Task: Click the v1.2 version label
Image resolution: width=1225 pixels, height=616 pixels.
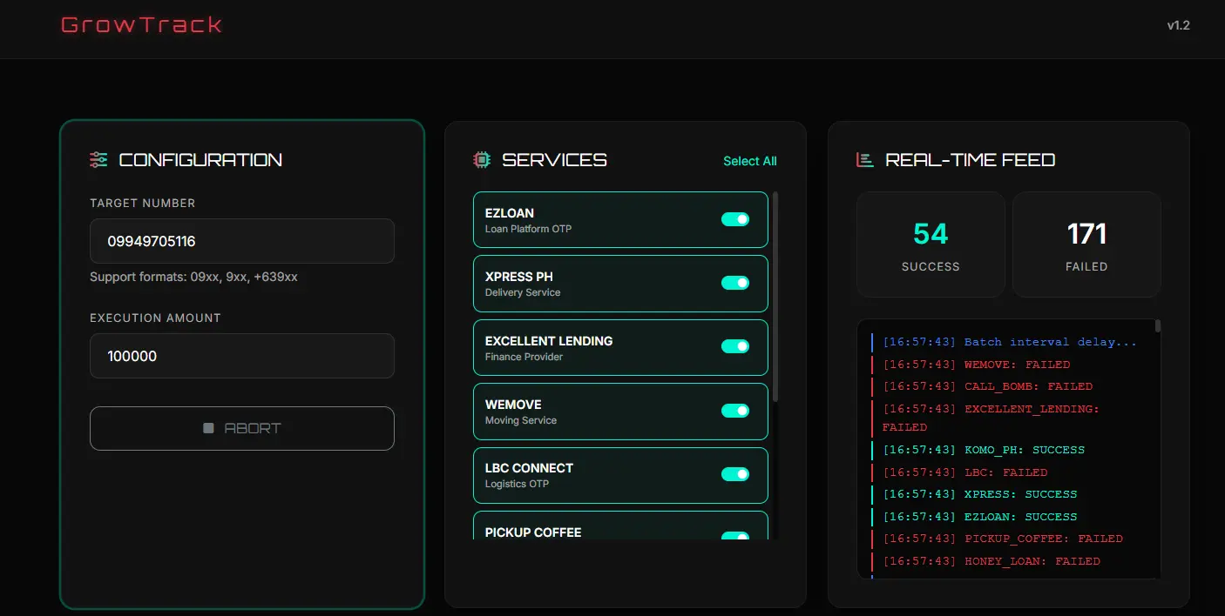Action: click(x=1179, y=25)
